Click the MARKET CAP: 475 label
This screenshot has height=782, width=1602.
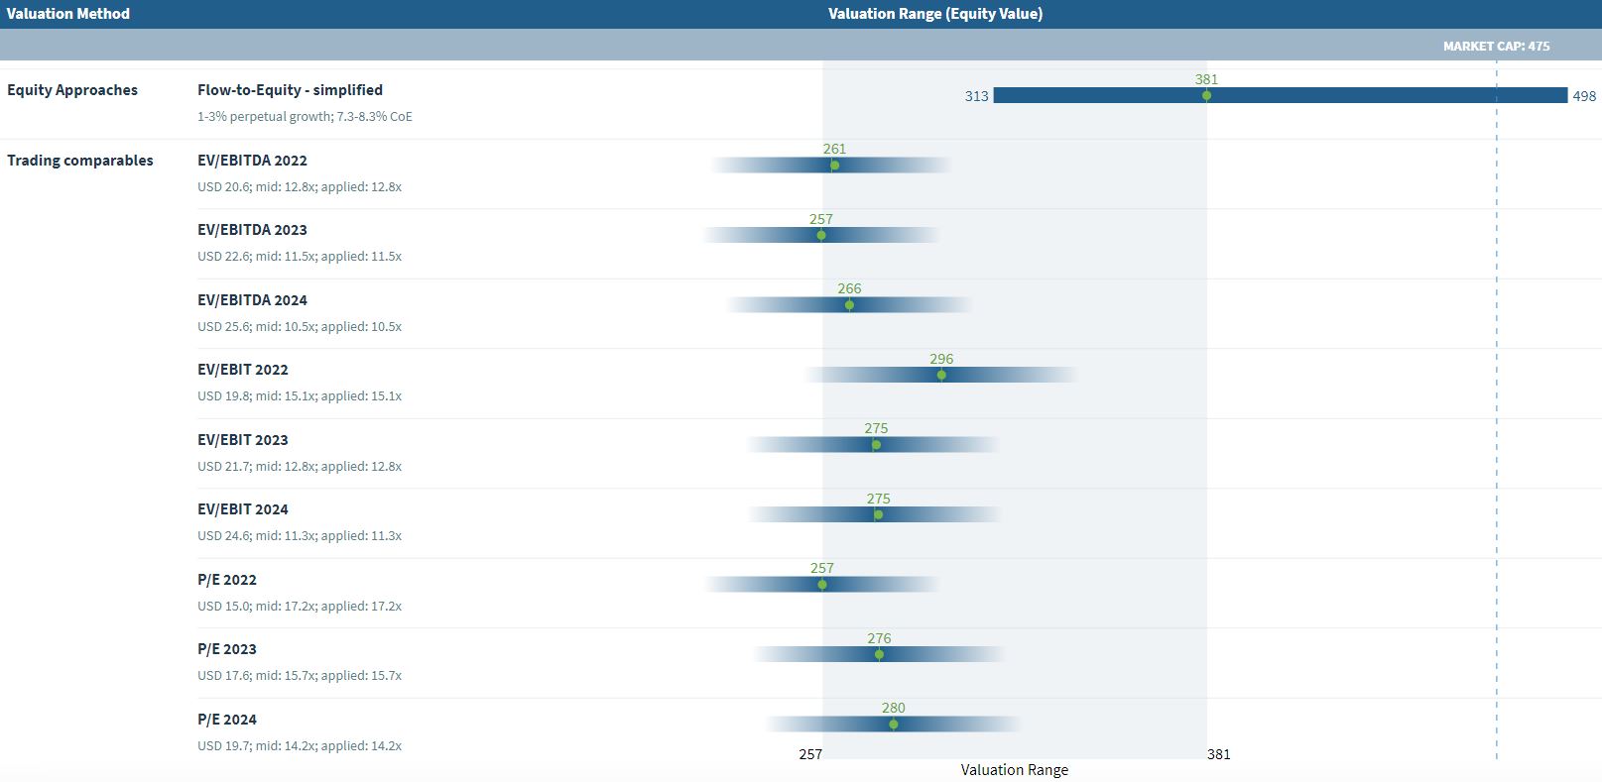coord(1495,46)
